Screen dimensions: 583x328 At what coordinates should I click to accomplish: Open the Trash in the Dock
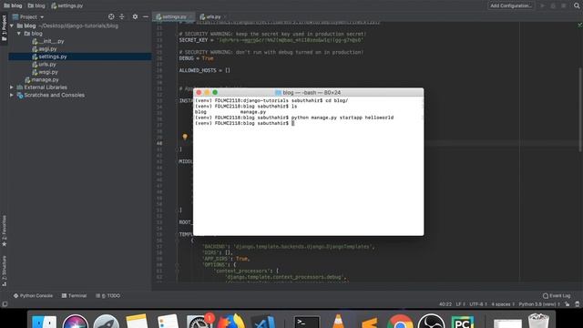[538, 322]
